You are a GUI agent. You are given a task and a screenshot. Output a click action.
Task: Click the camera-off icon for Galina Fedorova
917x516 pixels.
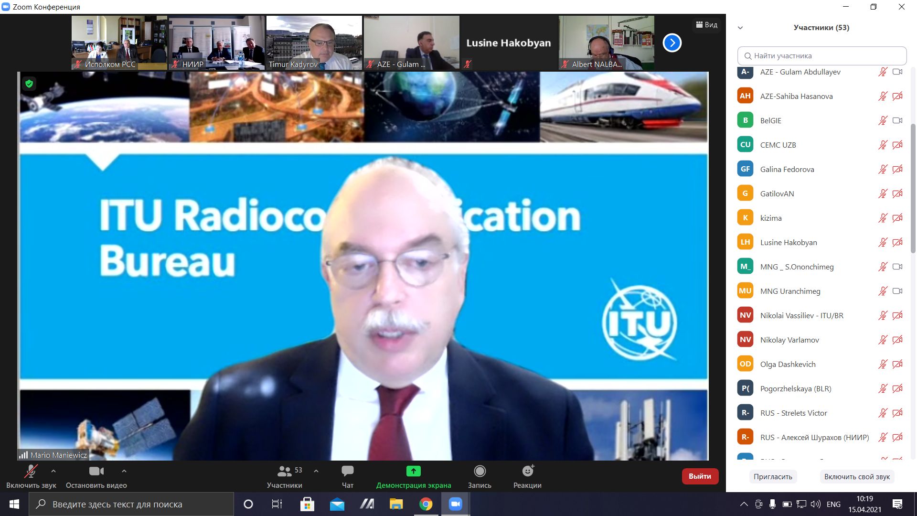(x=897, y=169)
